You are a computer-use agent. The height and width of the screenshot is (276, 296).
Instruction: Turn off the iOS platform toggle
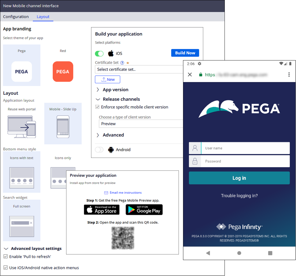(x=99, y=53)
